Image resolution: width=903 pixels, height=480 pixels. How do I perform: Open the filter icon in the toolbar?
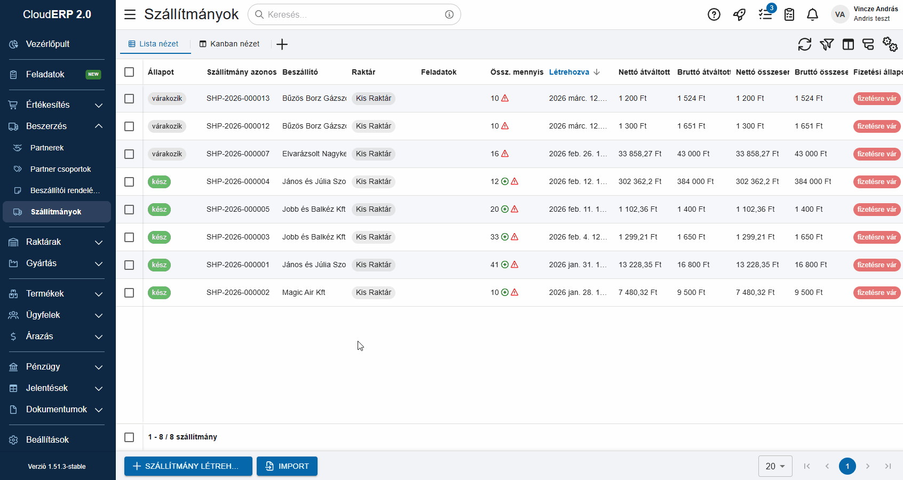[x=827, y=44]
